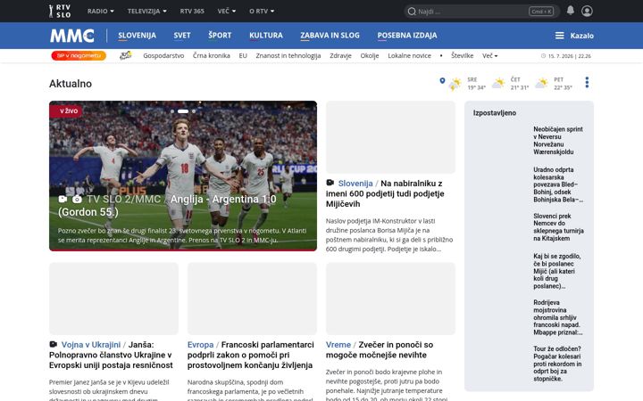Open the Okolje subcategory
This screenshot has width=643, height=401.
[x=370, y=55]
